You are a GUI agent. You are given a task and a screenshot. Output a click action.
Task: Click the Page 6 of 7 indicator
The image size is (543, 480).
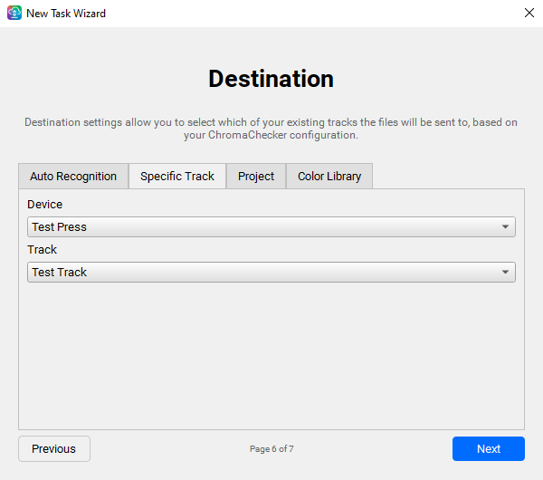pyautogui.click(x=271, y=449)
